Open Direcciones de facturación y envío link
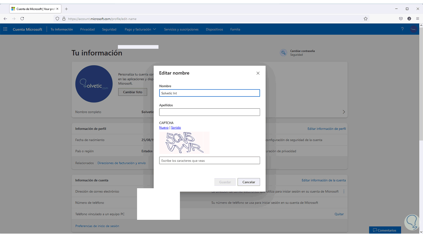Viewport: 423px width, 237px height. [122, 163]
